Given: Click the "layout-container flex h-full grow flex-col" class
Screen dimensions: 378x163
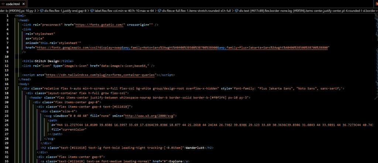Looking at the screenshot, I should tap(86, 93).
